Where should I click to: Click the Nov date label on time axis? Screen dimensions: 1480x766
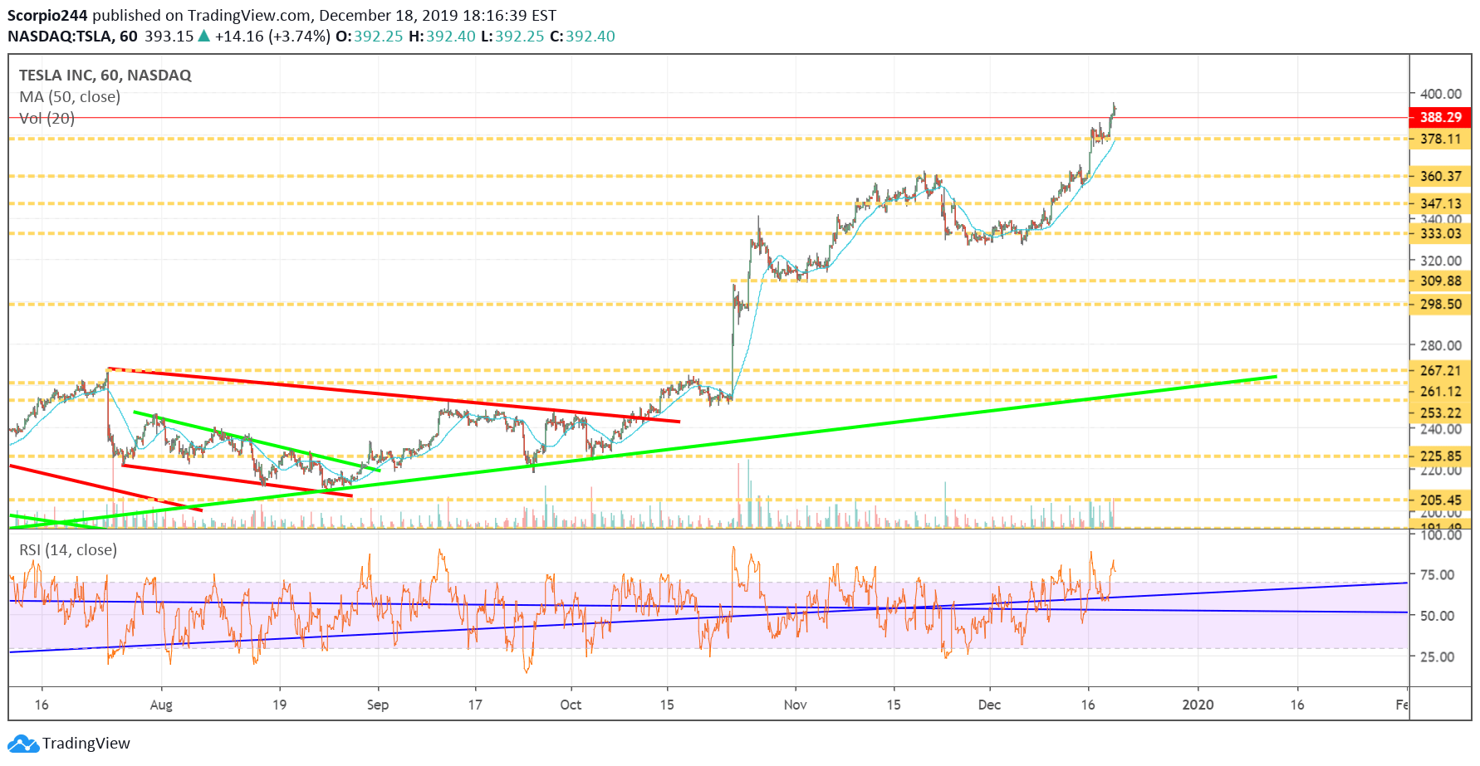click(x=795, y=705)
